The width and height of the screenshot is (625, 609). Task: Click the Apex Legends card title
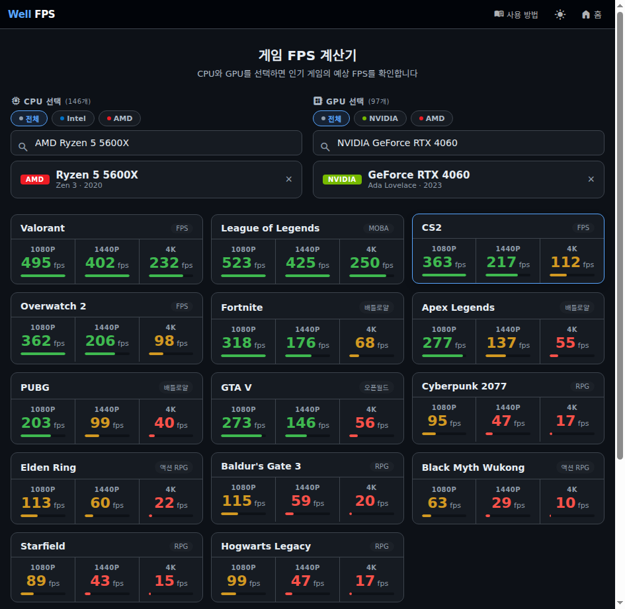[458, 307]
